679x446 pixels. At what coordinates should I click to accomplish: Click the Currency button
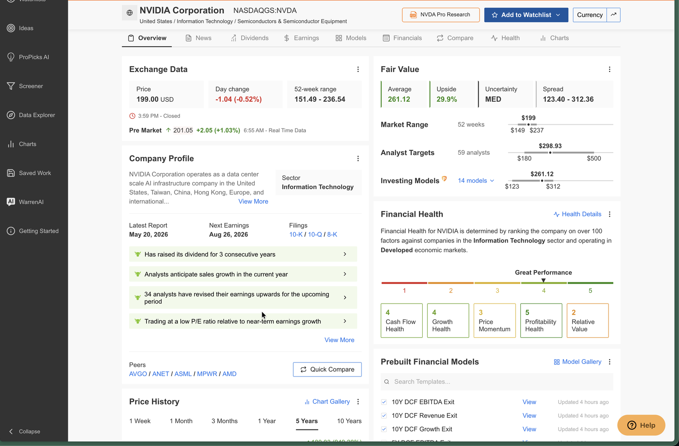589,15
